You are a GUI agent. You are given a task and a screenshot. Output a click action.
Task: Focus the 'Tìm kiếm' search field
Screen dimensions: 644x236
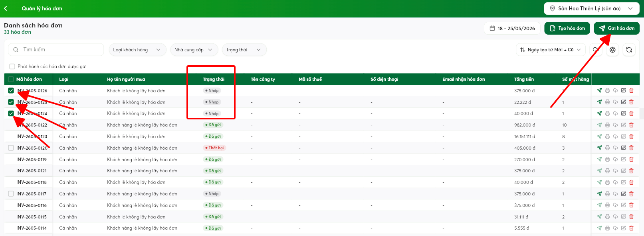56,50
